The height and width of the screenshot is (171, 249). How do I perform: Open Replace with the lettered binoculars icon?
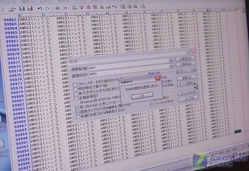click(95, 7)
